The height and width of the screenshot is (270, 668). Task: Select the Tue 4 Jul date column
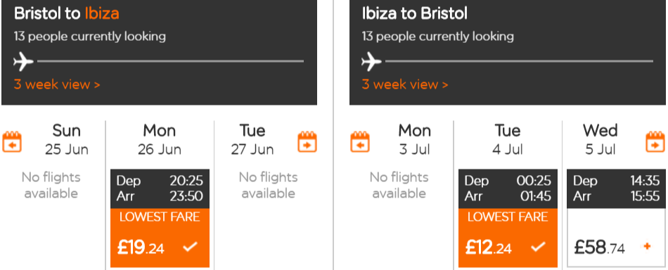508,140
